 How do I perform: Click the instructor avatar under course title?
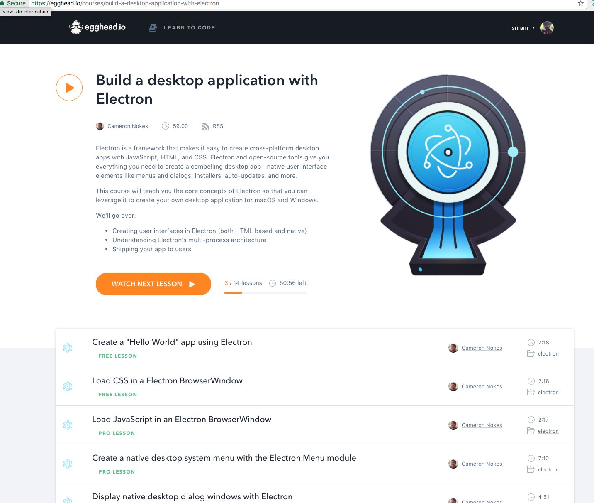100,126
